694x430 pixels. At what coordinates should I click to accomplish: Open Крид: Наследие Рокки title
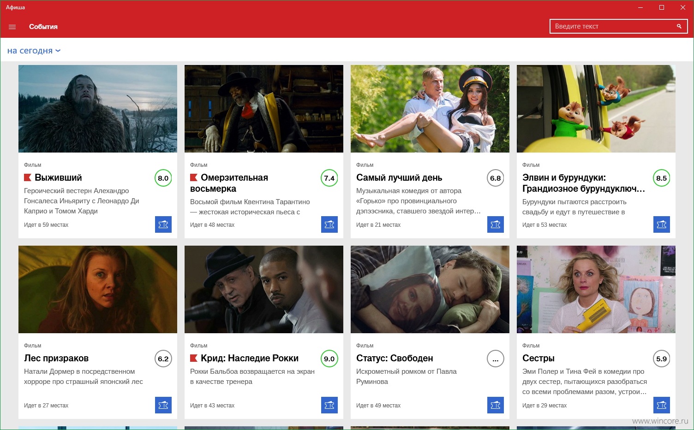[250, 358]
